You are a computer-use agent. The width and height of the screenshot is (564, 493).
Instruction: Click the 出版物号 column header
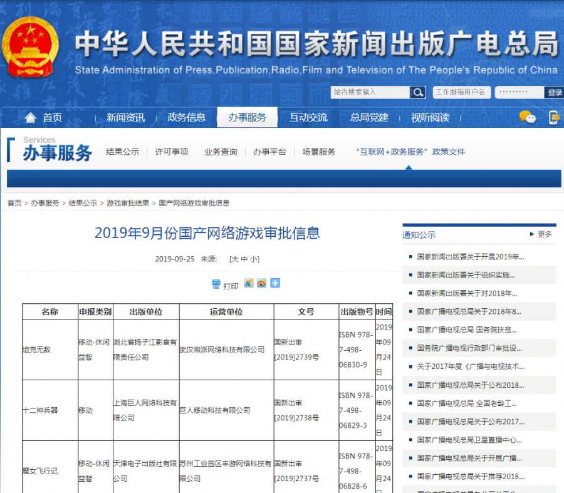[357, 311]
